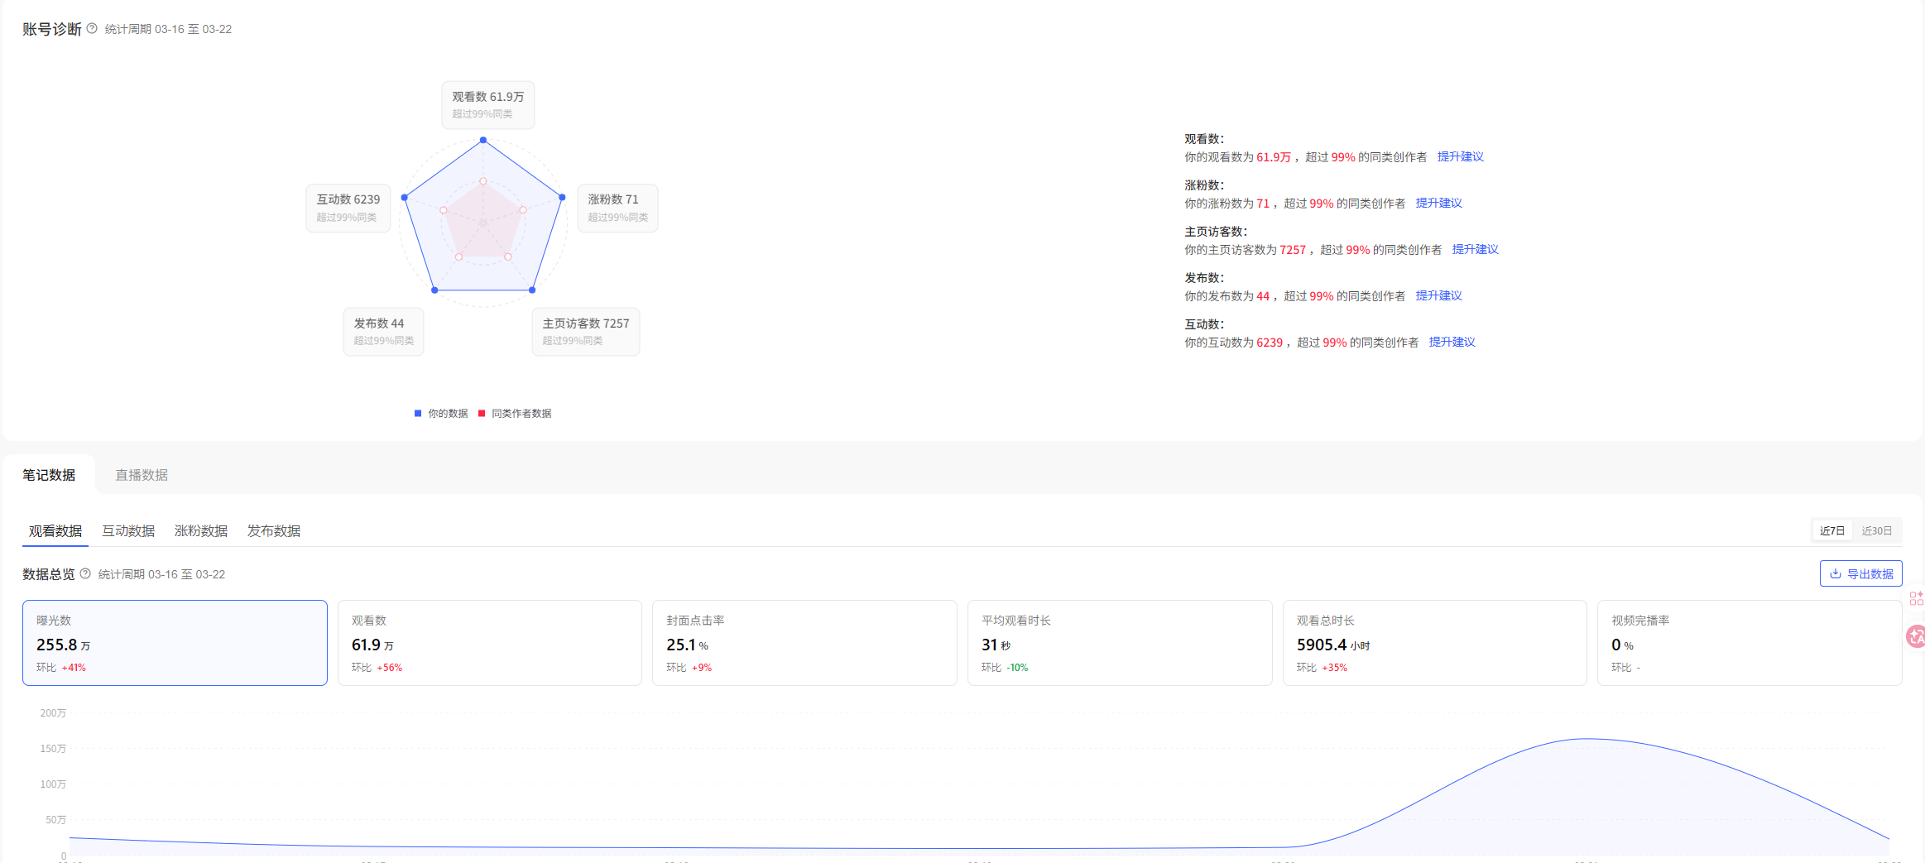Image resolution: width=1925 pixels, height=863 pixels.
Task: Click the help icon beside 账号诊断
Action: 92,28
